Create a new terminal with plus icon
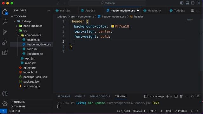The height and width of the screenshot is (114, 203). tap(167, 96)
